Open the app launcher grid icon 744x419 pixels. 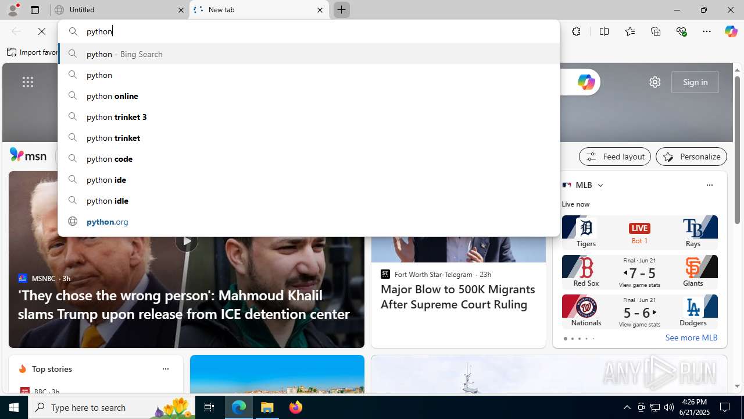[28, 82]
